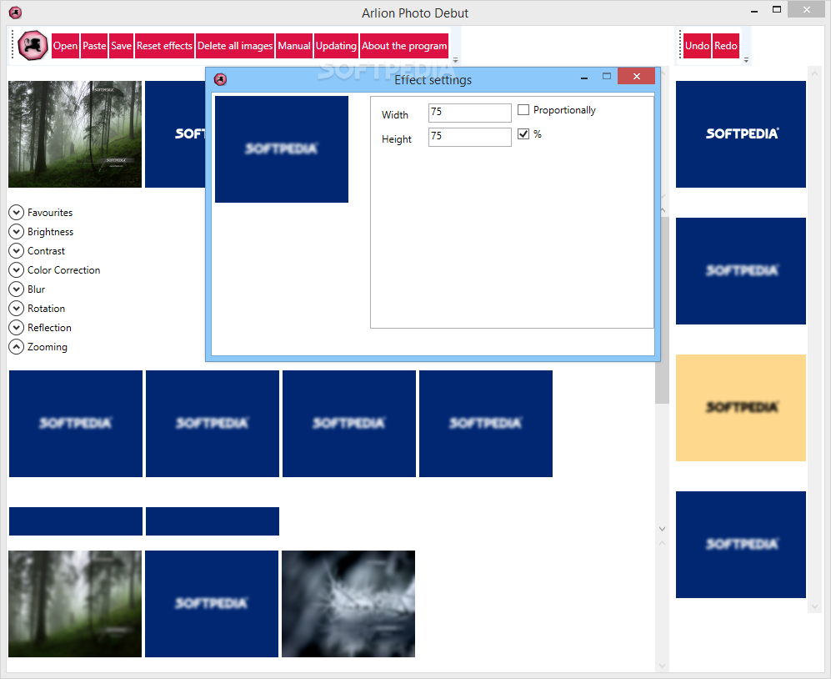
Task: Save the current image
Action: tap(121, 46)
